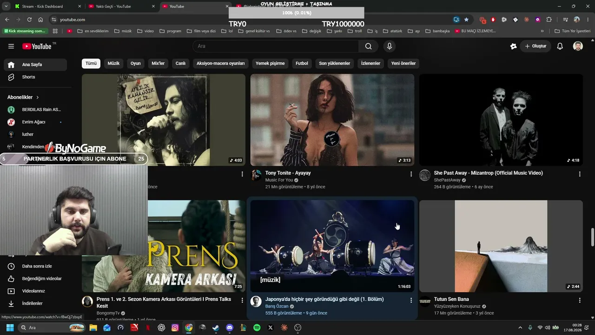Open Steam from the taskbar
Image resolution: width=595 pixels, height=335 pixels.
[x=216, y=328]
